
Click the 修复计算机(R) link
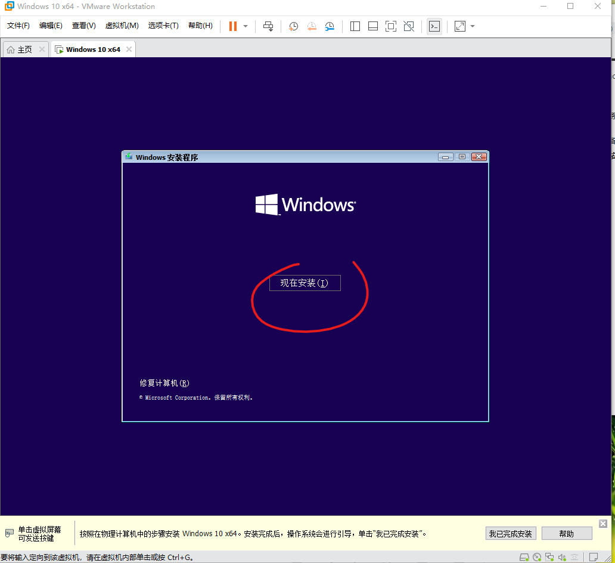click(x=164, y=383)
